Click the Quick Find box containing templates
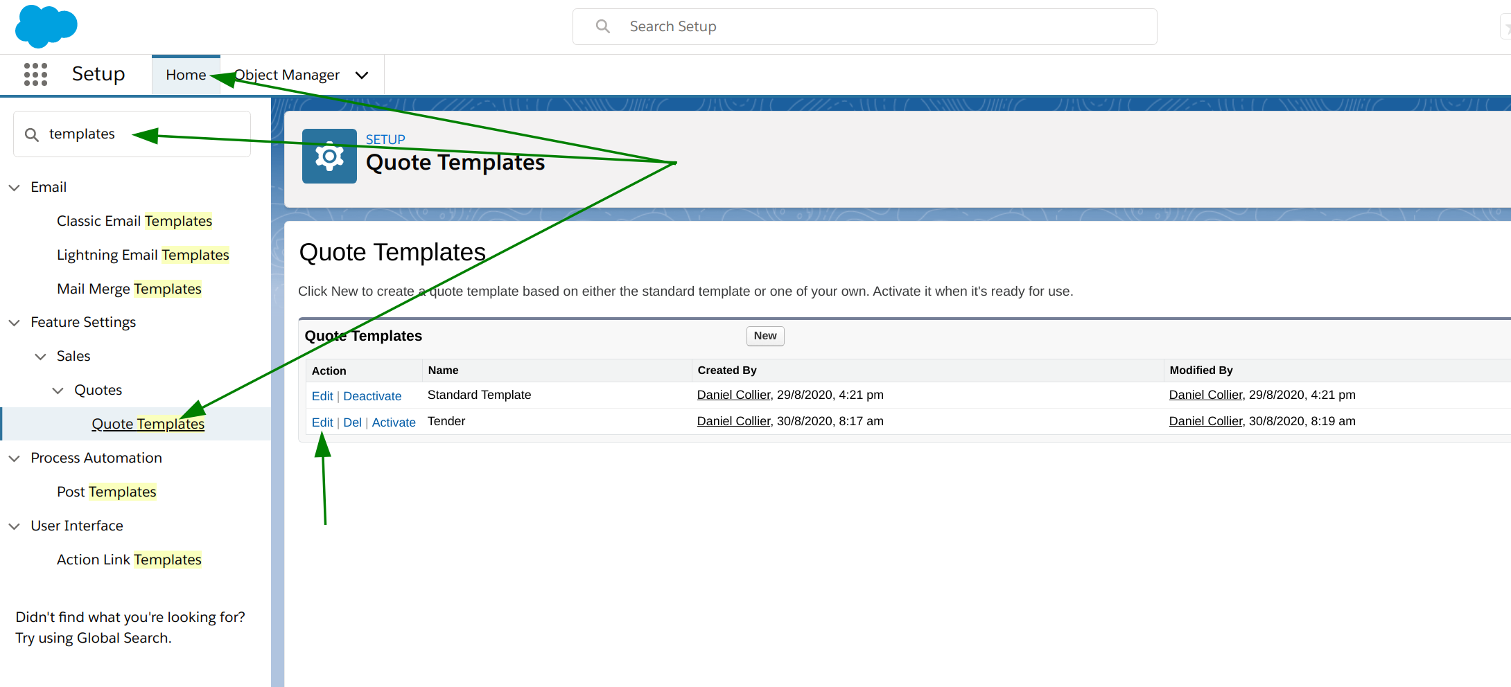This screenshot has width=1511, height=687. [132, 134]
